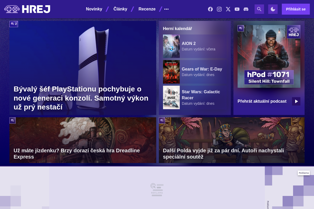
Task: Open the hPod #1071 podcast cover image
Action: click(x=269, y=56)
